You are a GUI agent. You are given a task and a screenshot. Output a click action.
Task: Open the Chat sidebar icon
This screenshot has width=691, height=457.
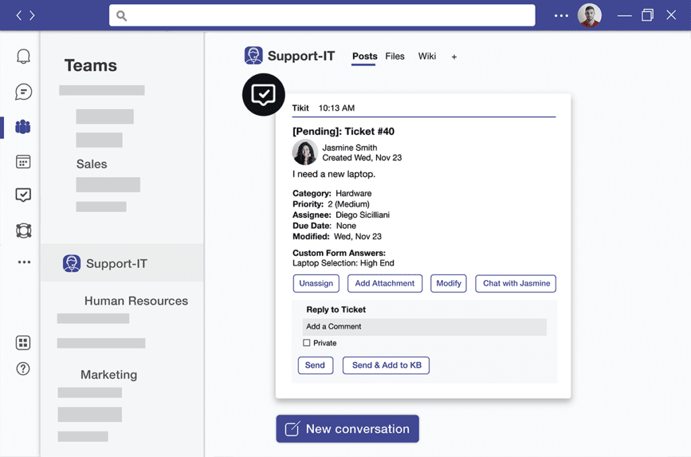pos(24,92)
